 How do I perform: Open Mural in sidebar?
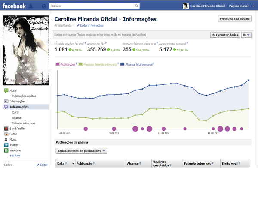click(13, 90)
